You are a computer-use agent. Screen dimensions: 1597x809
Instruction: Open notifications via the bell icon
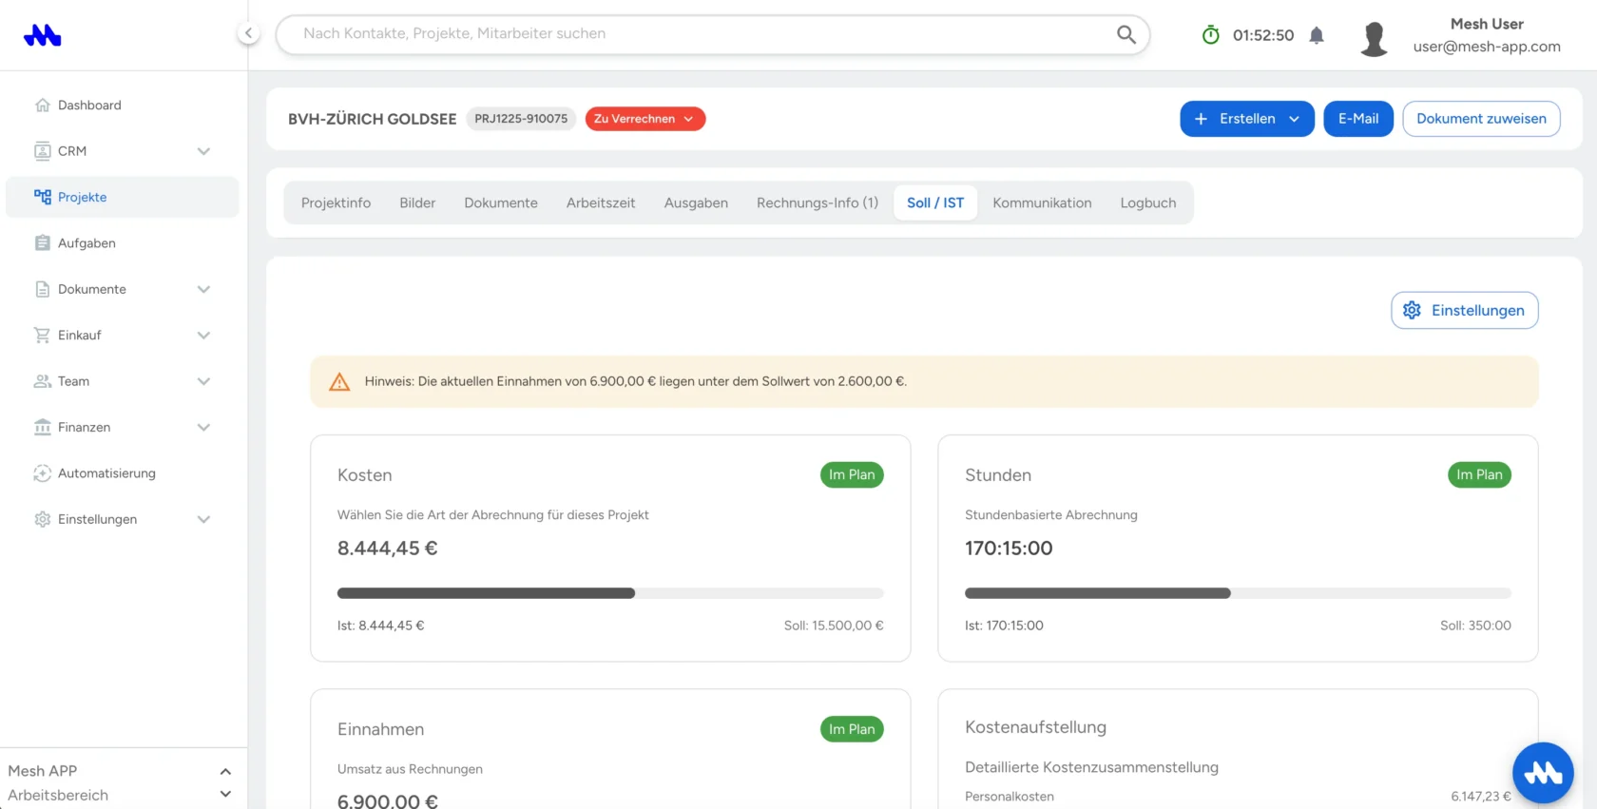click(1317, 35)
